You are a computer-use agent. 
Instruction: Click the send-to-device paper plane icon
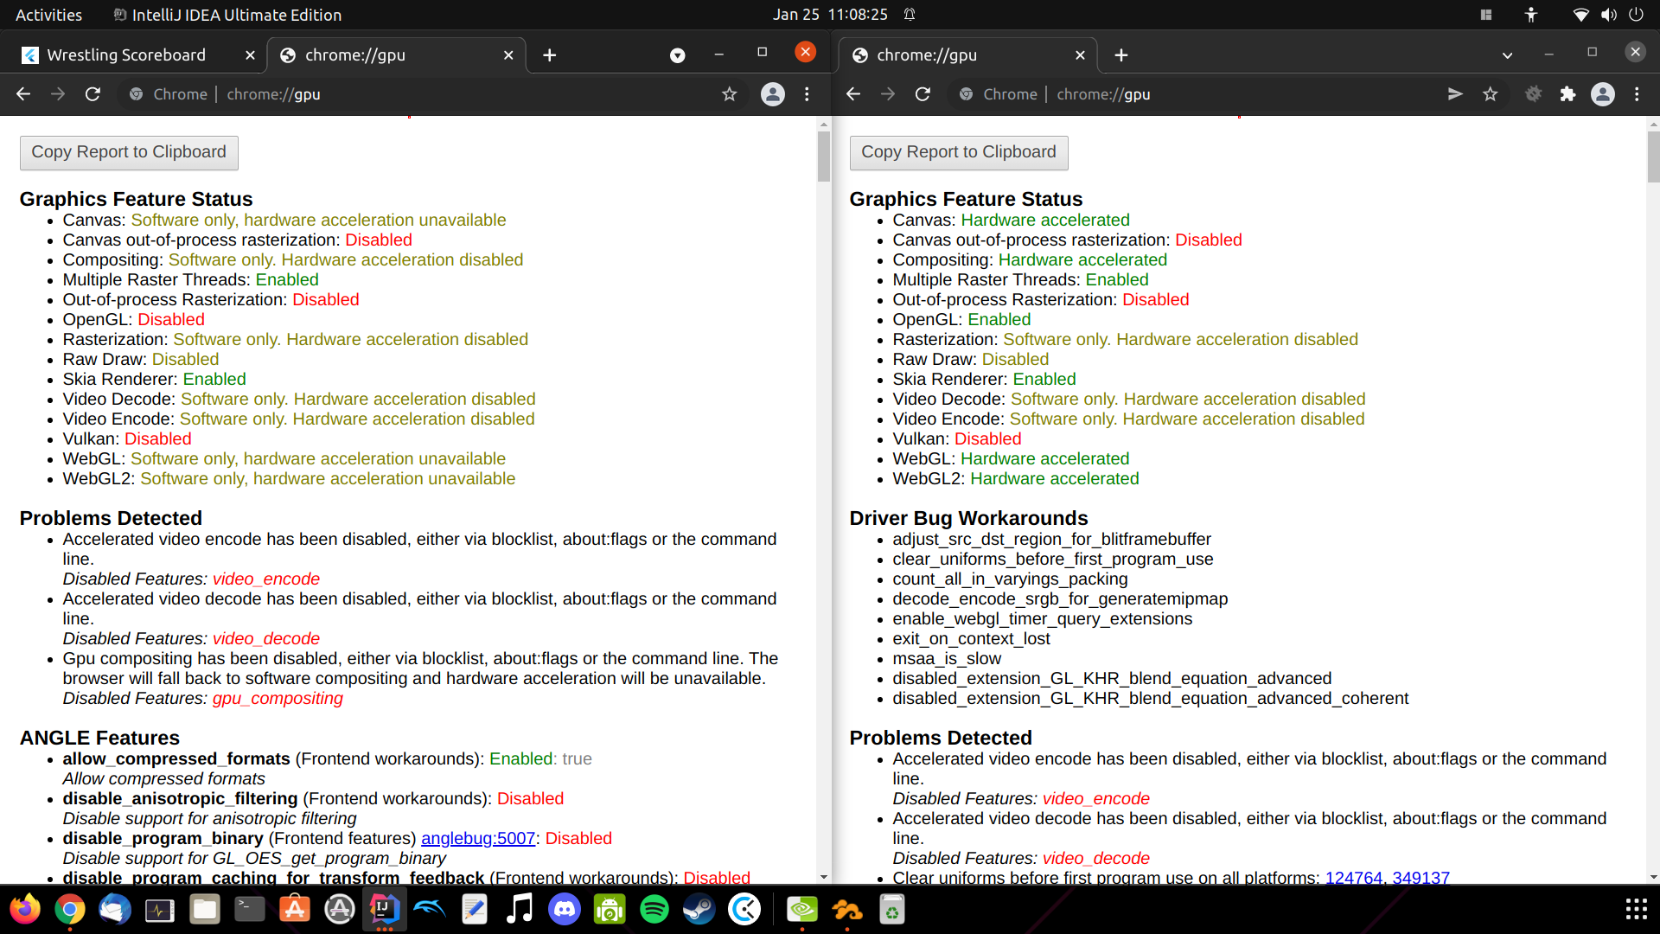pos(1456,94)
